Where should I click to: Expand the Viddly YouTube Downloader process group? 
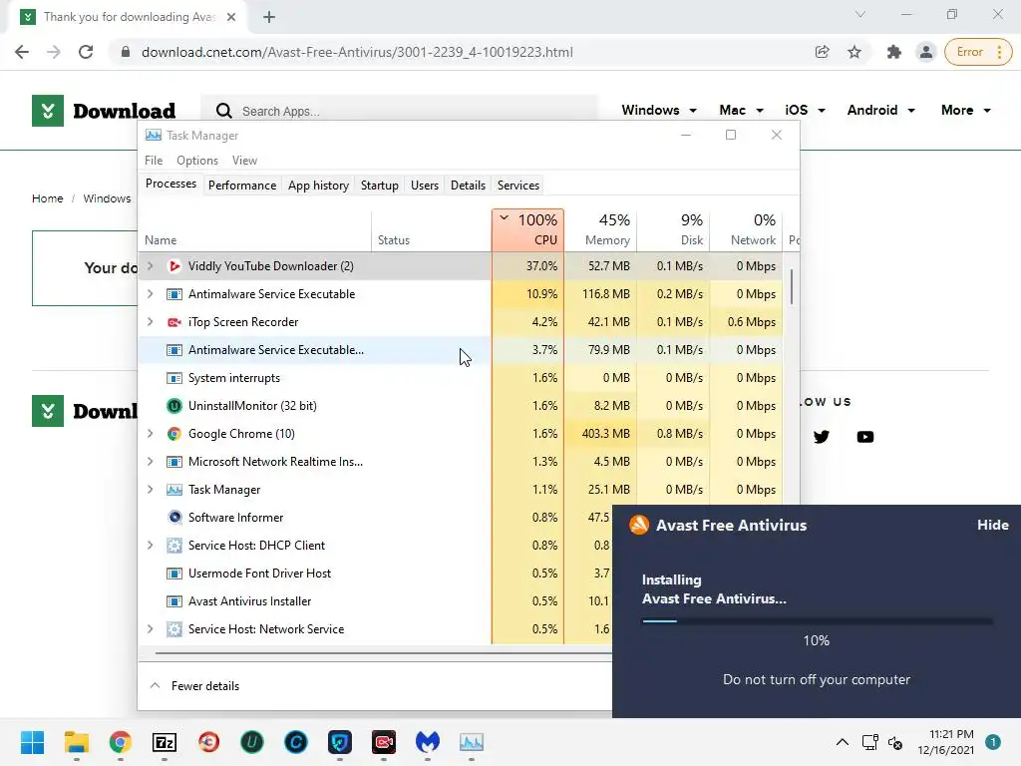point(151,265)
